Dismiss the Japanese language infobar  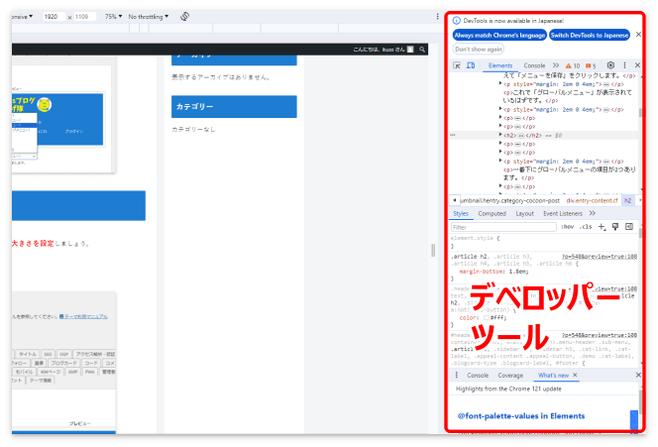pyautogui.click(x=638, y=35)
